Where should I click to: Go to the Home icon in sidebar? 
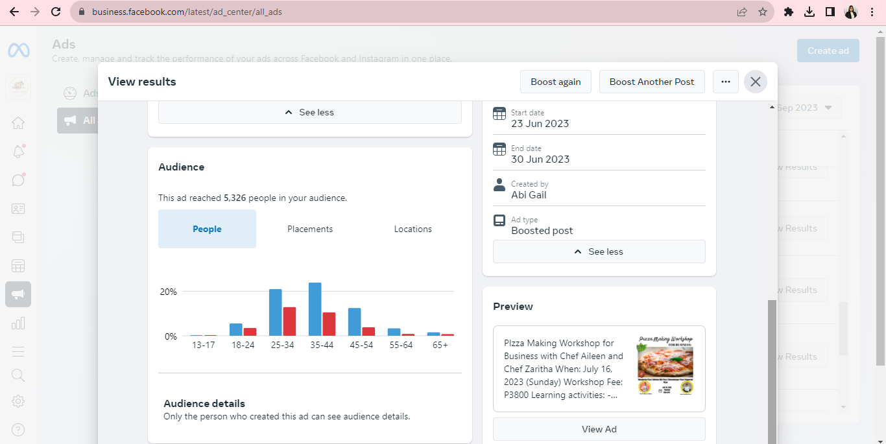pyautogui.click(x=18, y=123)
